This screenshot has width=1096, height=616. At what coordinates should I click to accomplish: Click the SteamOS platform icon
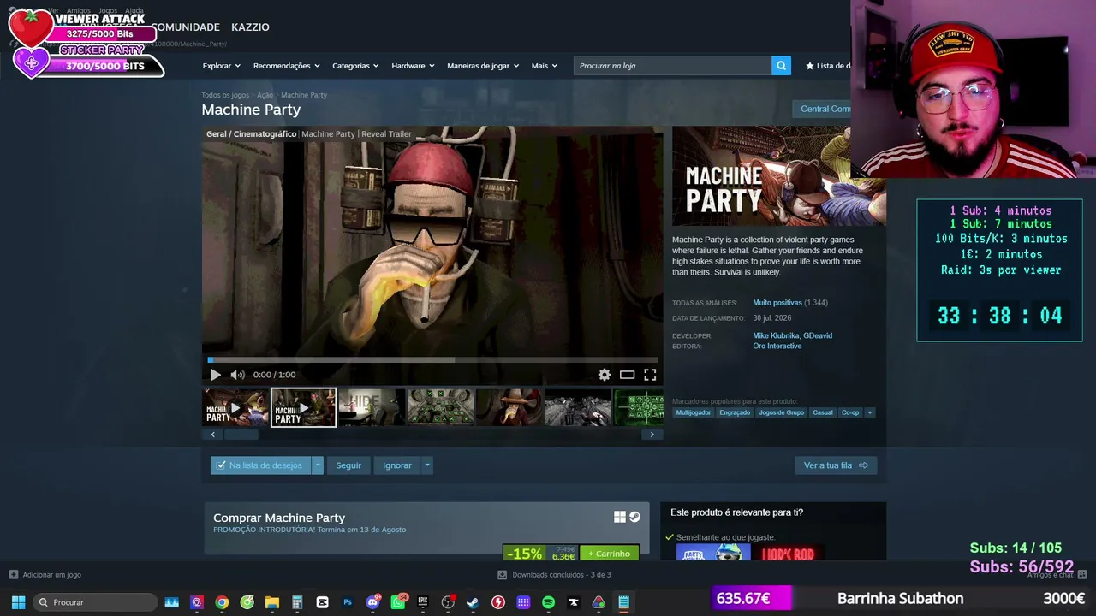click(634, 517)
